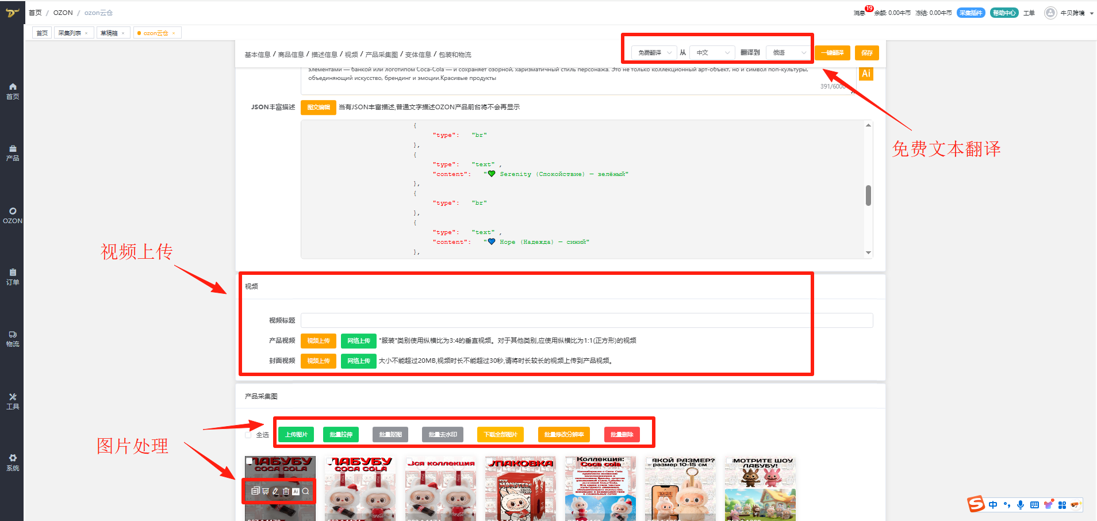Viewport: 1097px width, 521px height.
Task: Open the target language 俄语 dropdown
Action: [x=788, y=53]
